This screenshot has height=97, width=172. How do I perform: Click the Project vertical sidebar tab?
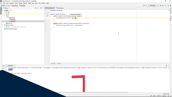[1, 11]
